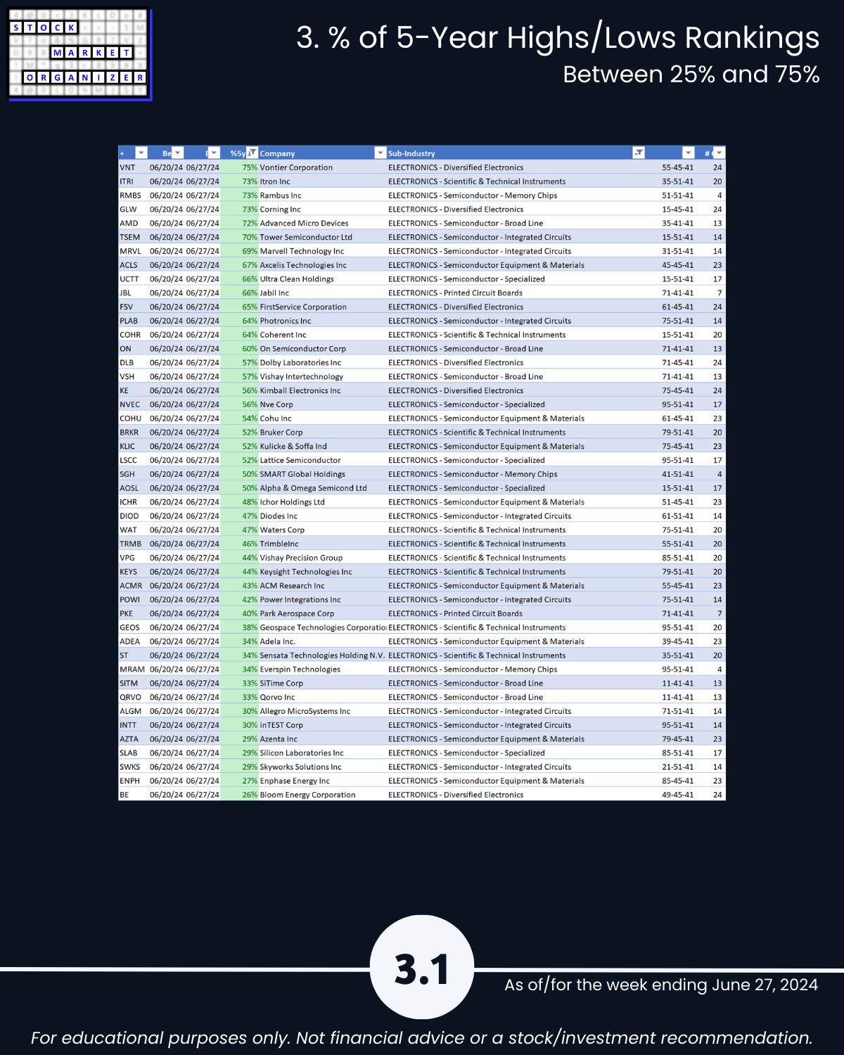The image size is (844, 1055).
Task: Select the Bloom Energy Corporation cell
Action: [x=307, y=795]
